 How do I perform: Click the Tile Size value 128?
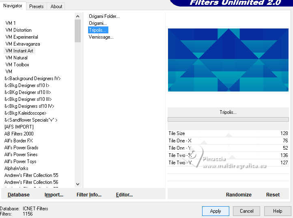284,133
